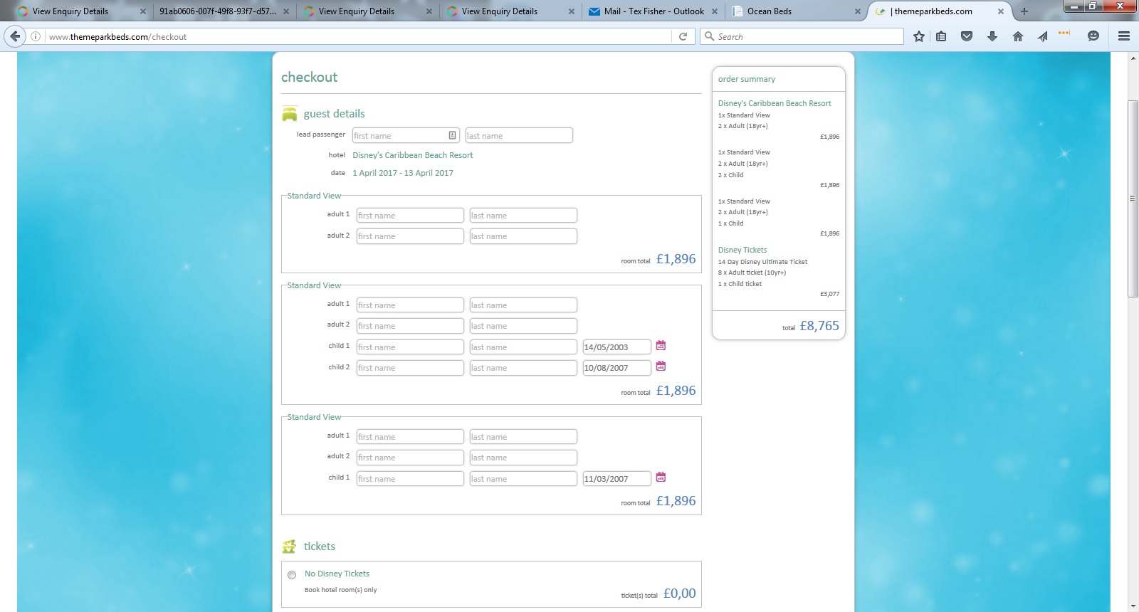The image size is (1139, 612).
Task: Switch to the Ocean Beds tab
Action: 797,11
